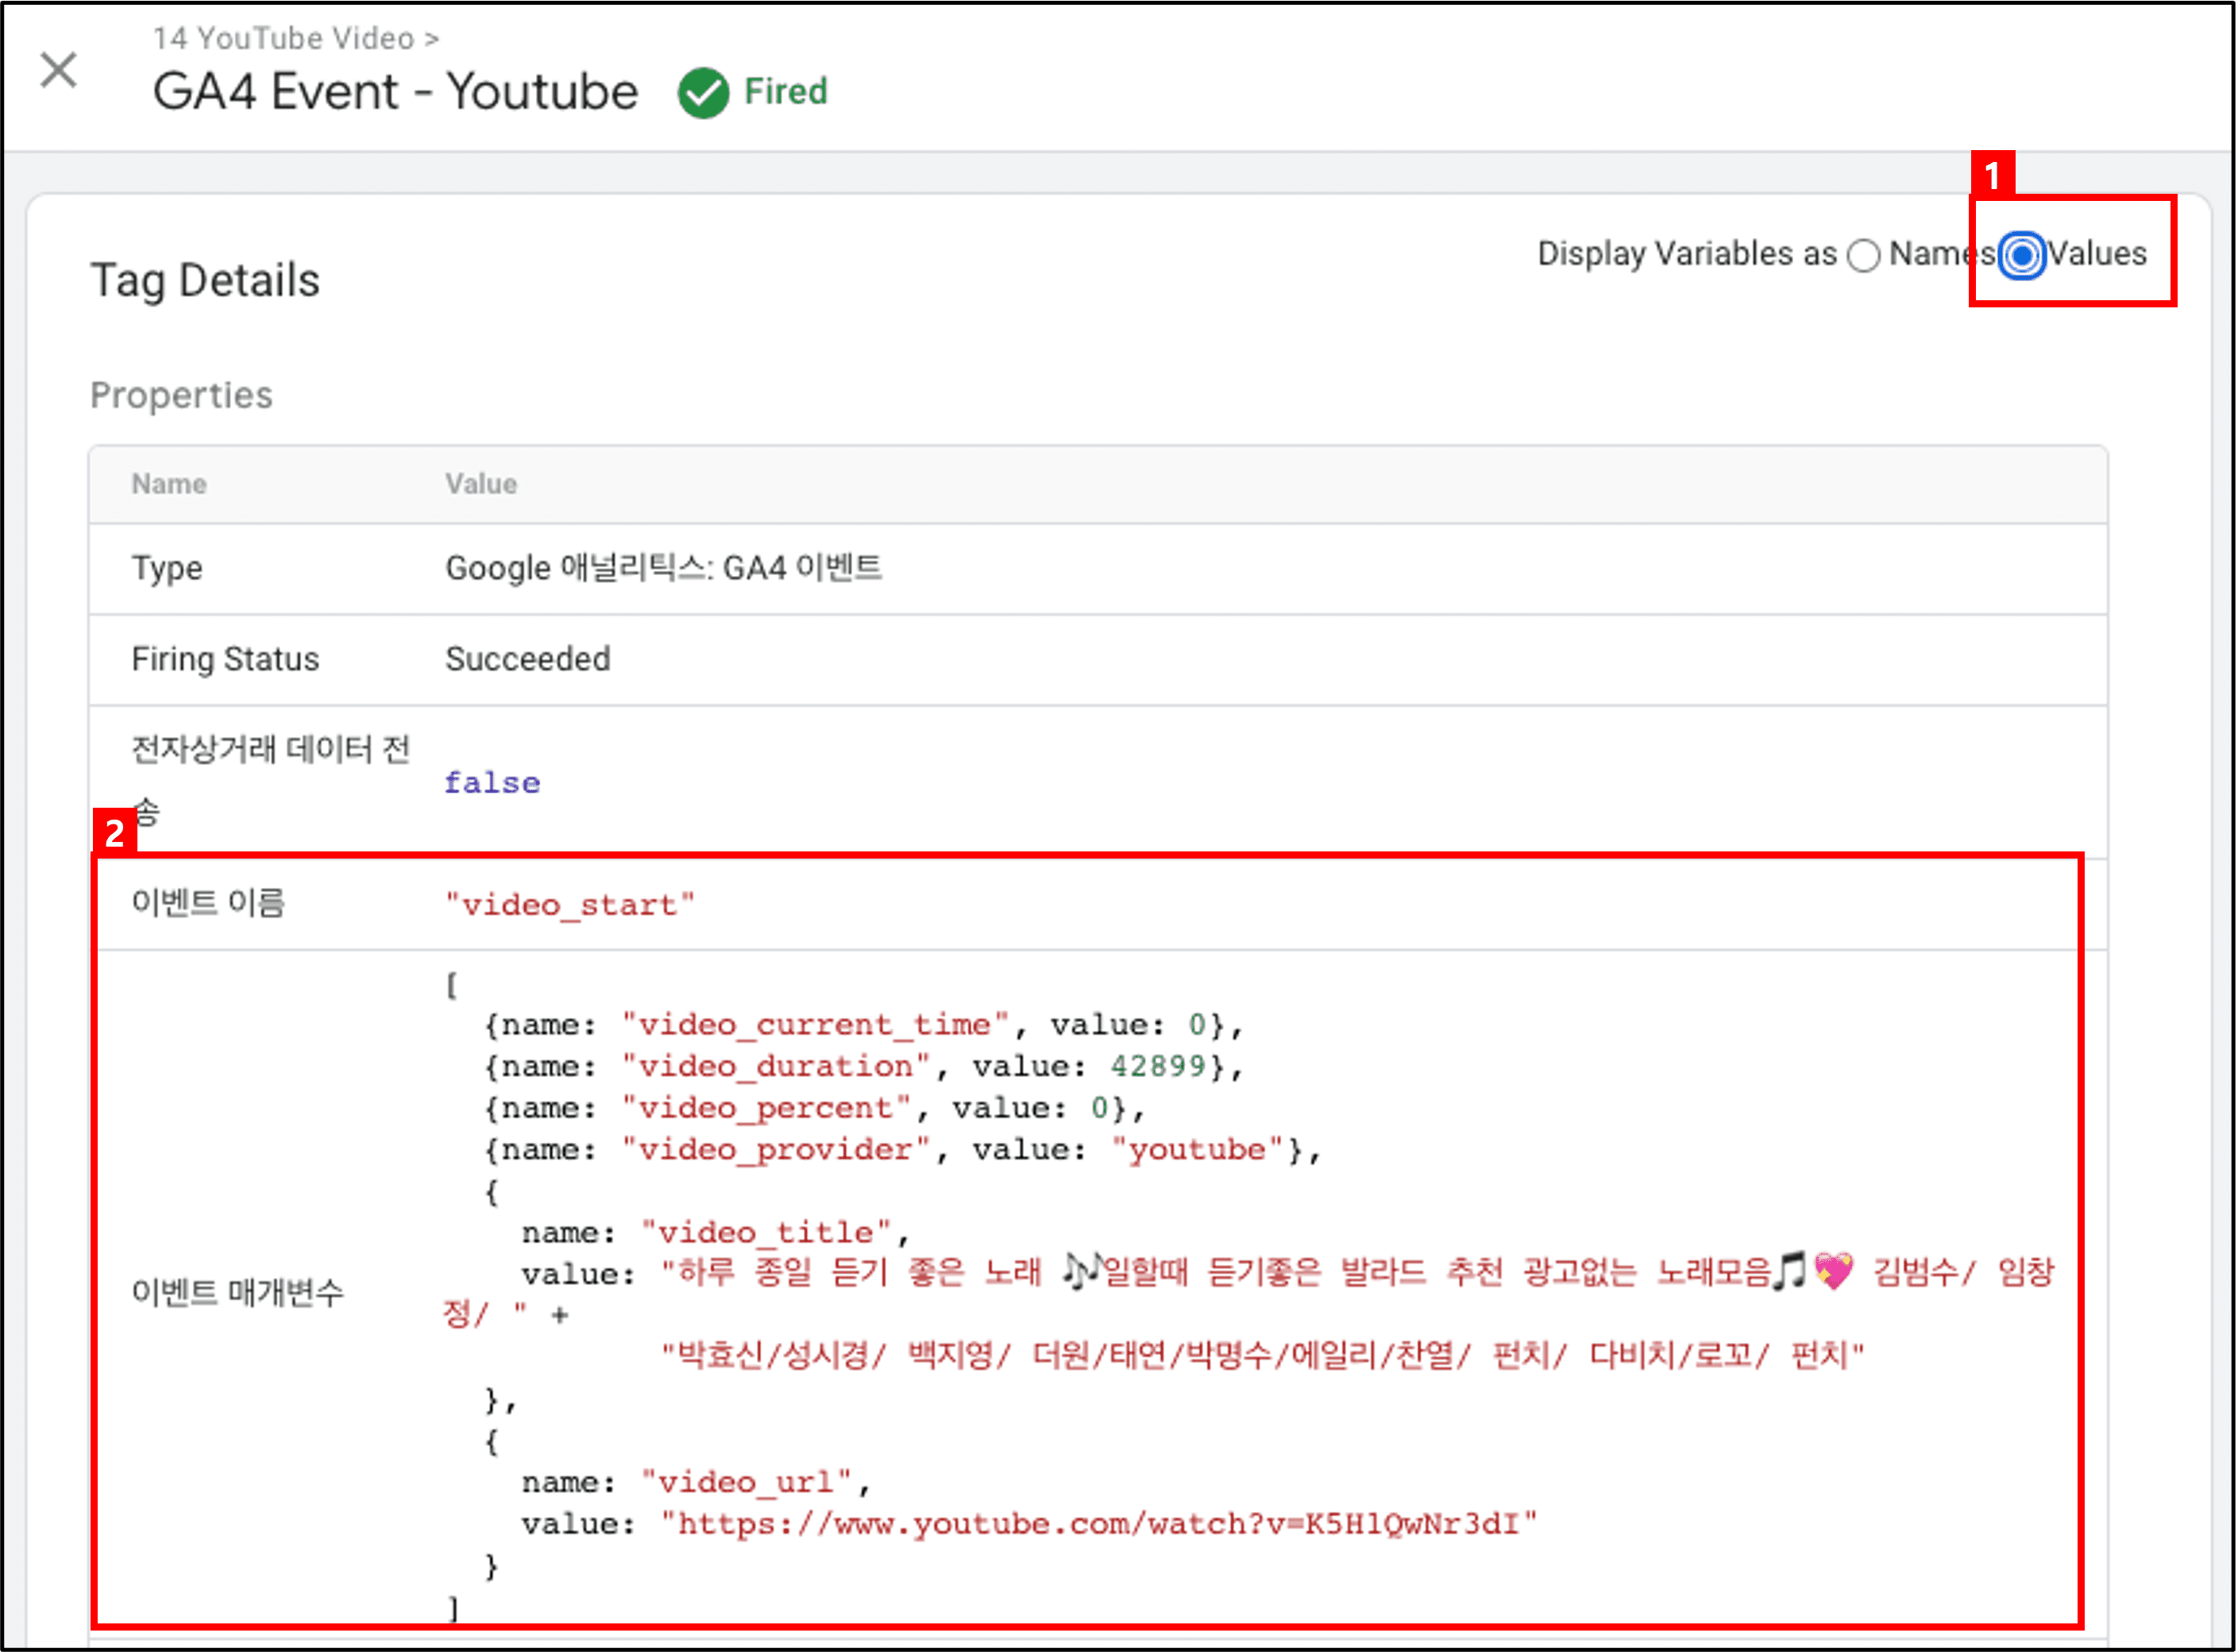Image resolution: width=2238 pixels, height=1652 pixels.
Task: Click the Firing Status row label
Action: (225, 659)
